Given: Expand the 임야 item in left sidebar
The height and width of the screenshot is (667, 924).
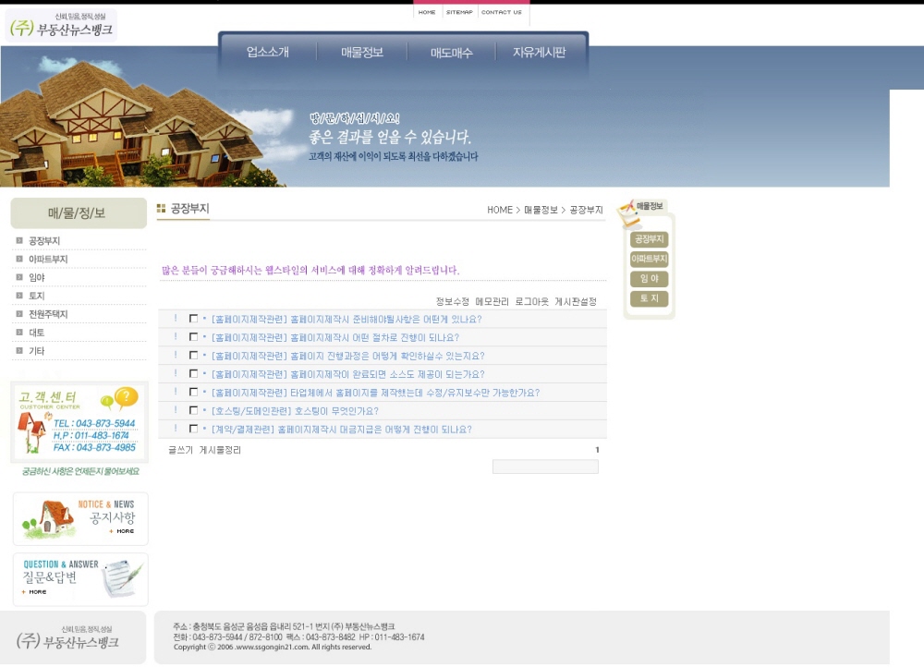Looking at the screenshot, I should pos(36,277).
